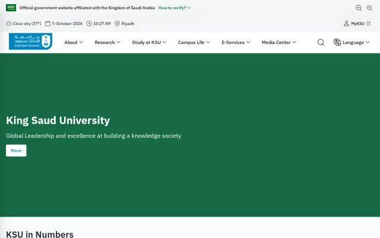Click the E-Services chevron arrow
This screenshot has width=380, height=238.
point(248,42)
